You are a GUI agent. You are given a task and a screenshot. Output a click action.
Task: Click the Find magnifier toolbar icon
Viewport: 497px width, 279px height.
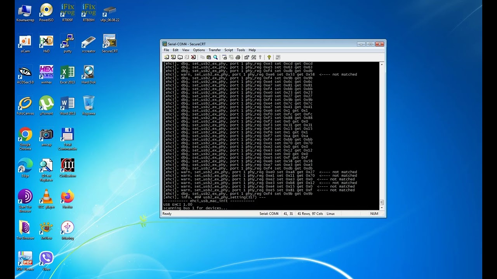pos(215,57)
